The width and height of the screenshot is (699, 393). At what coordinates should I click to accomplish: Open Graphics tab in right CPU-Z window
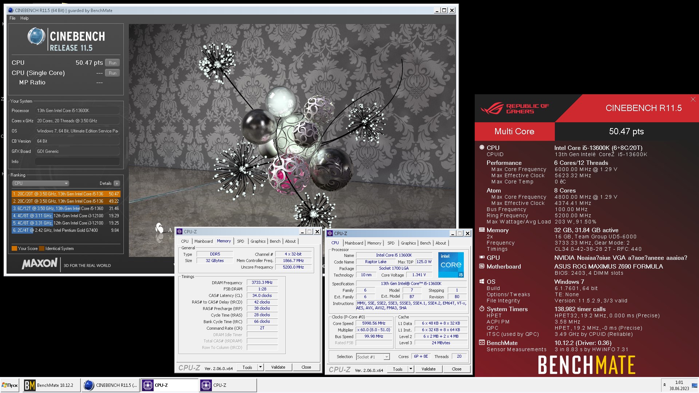(408, 243)
